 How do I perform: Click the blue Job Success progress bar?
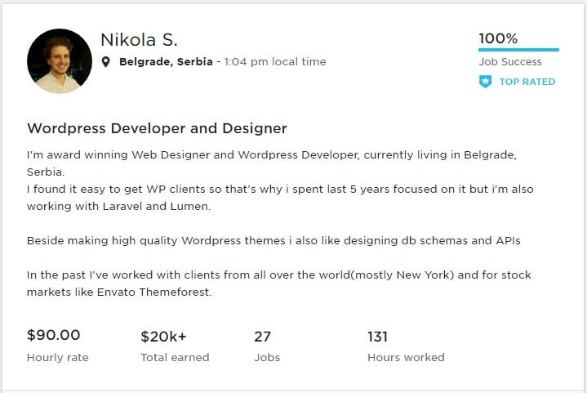518,50
